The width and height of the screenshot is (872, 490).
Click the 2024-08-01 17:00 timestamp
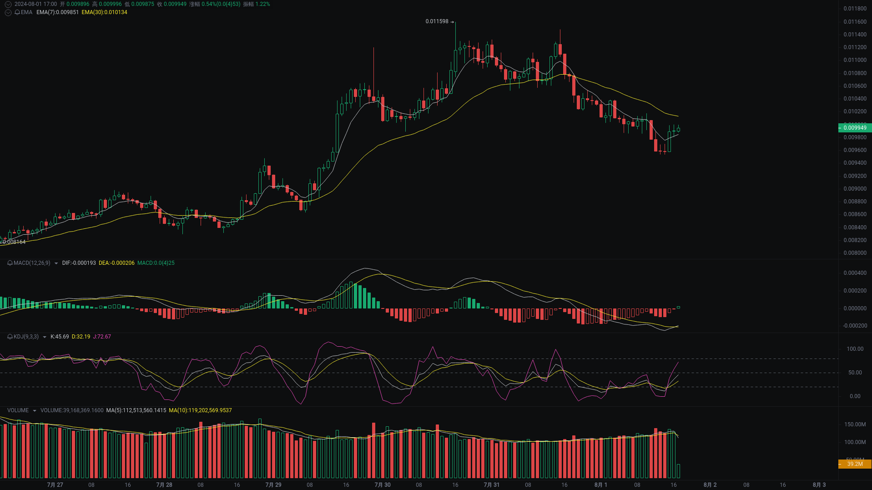(35, 4)
